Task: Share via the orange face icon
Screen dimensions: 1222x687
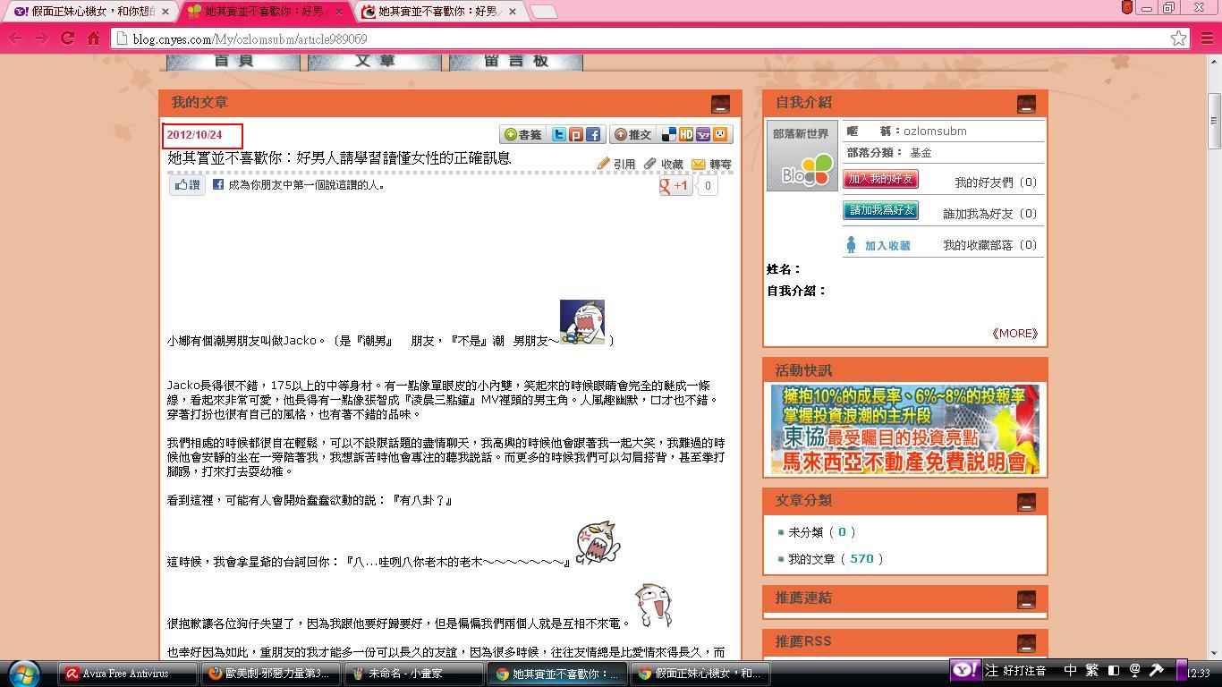Action: (x=720, y=134)
